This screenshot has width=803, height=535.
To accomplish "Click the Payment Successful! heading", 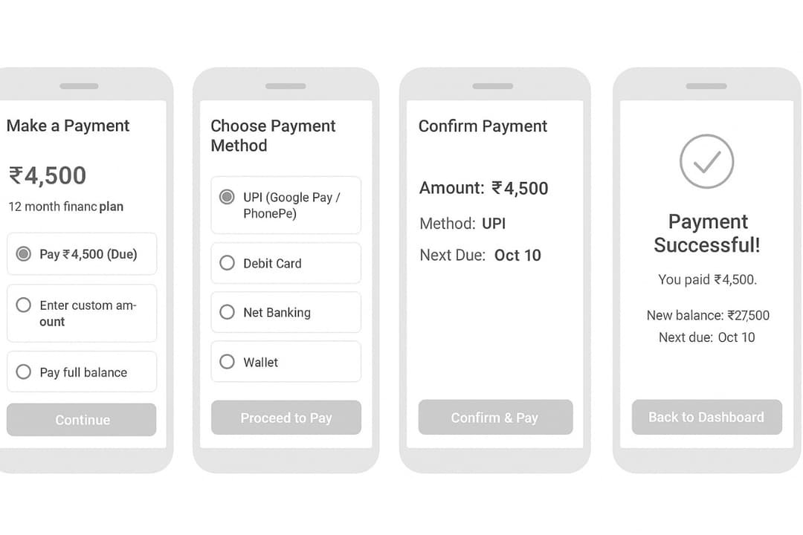I will click(x=706, y=233).
